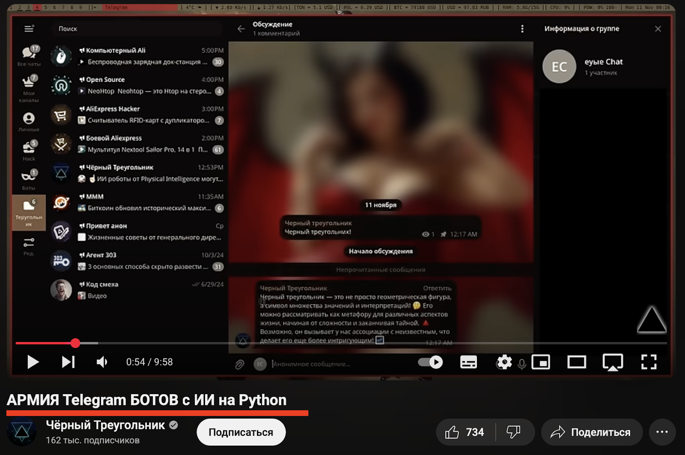Open the Open Source chat

point(137,85)
